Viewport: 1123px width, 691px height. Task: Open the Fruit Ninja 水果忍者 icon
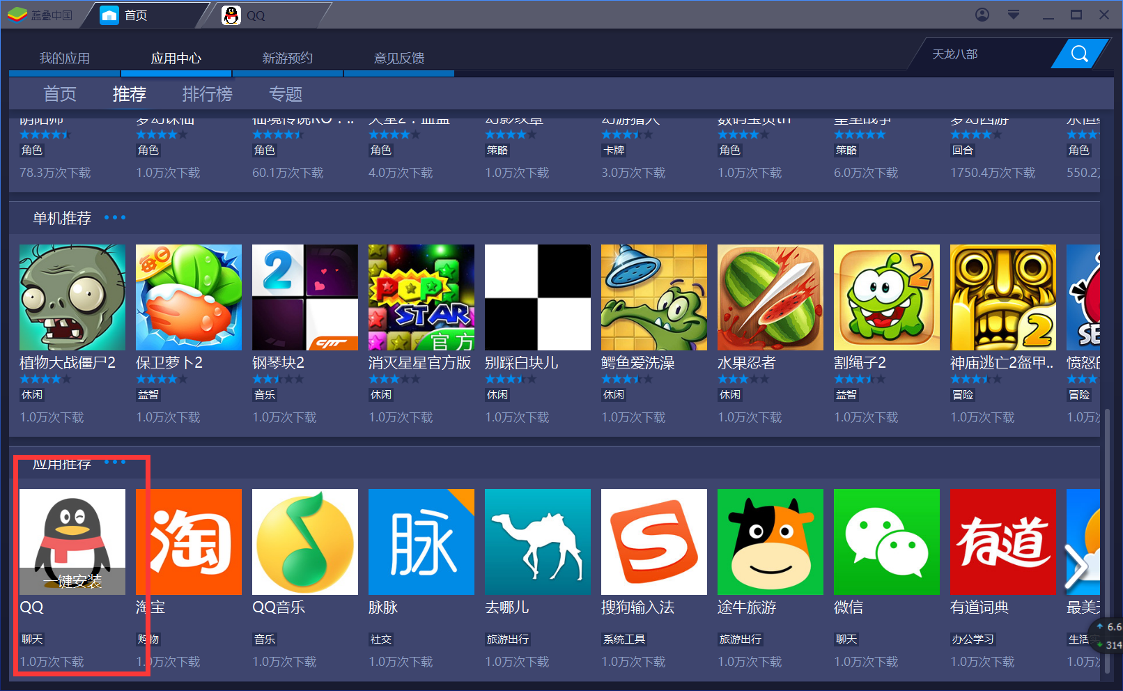point(770,297)
